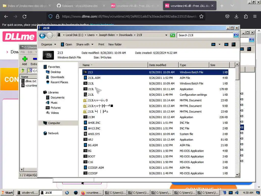261x196 pixels.
Task: Open otvdm taskbar button
Action: pos(28,193)
